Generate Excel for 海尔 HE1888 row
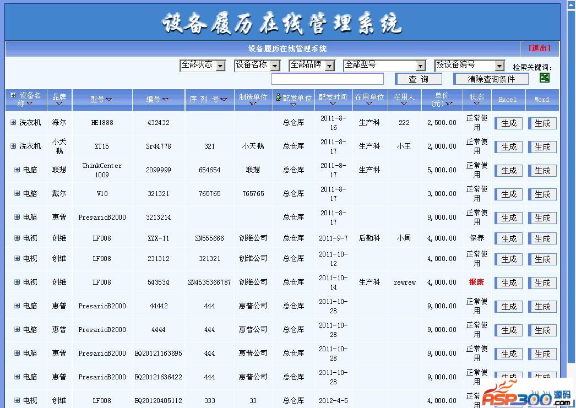This screenshot has width=576, height=408. click(509, 123)
